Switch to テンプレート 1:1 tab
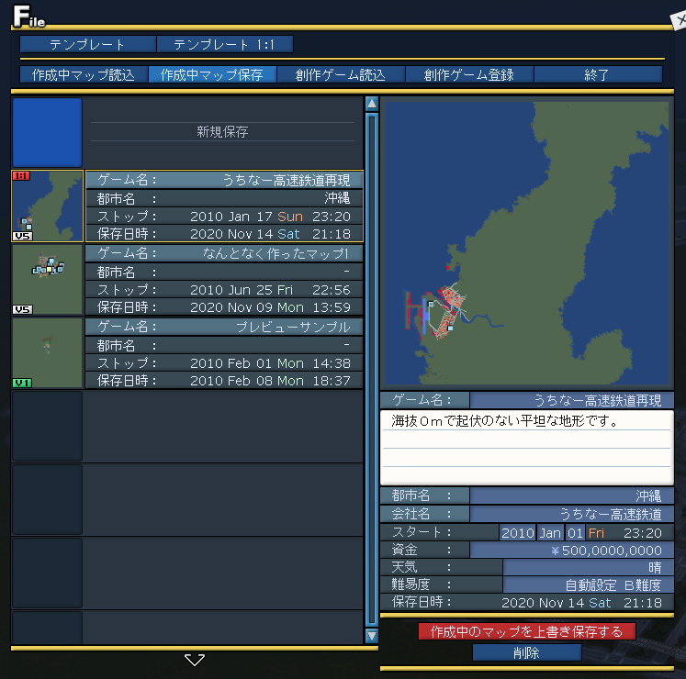Screen dimensions: 686x679 (224, 44)
